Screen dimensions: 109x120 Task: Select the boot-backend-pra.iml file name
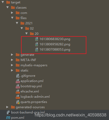(x=28, y=112)
